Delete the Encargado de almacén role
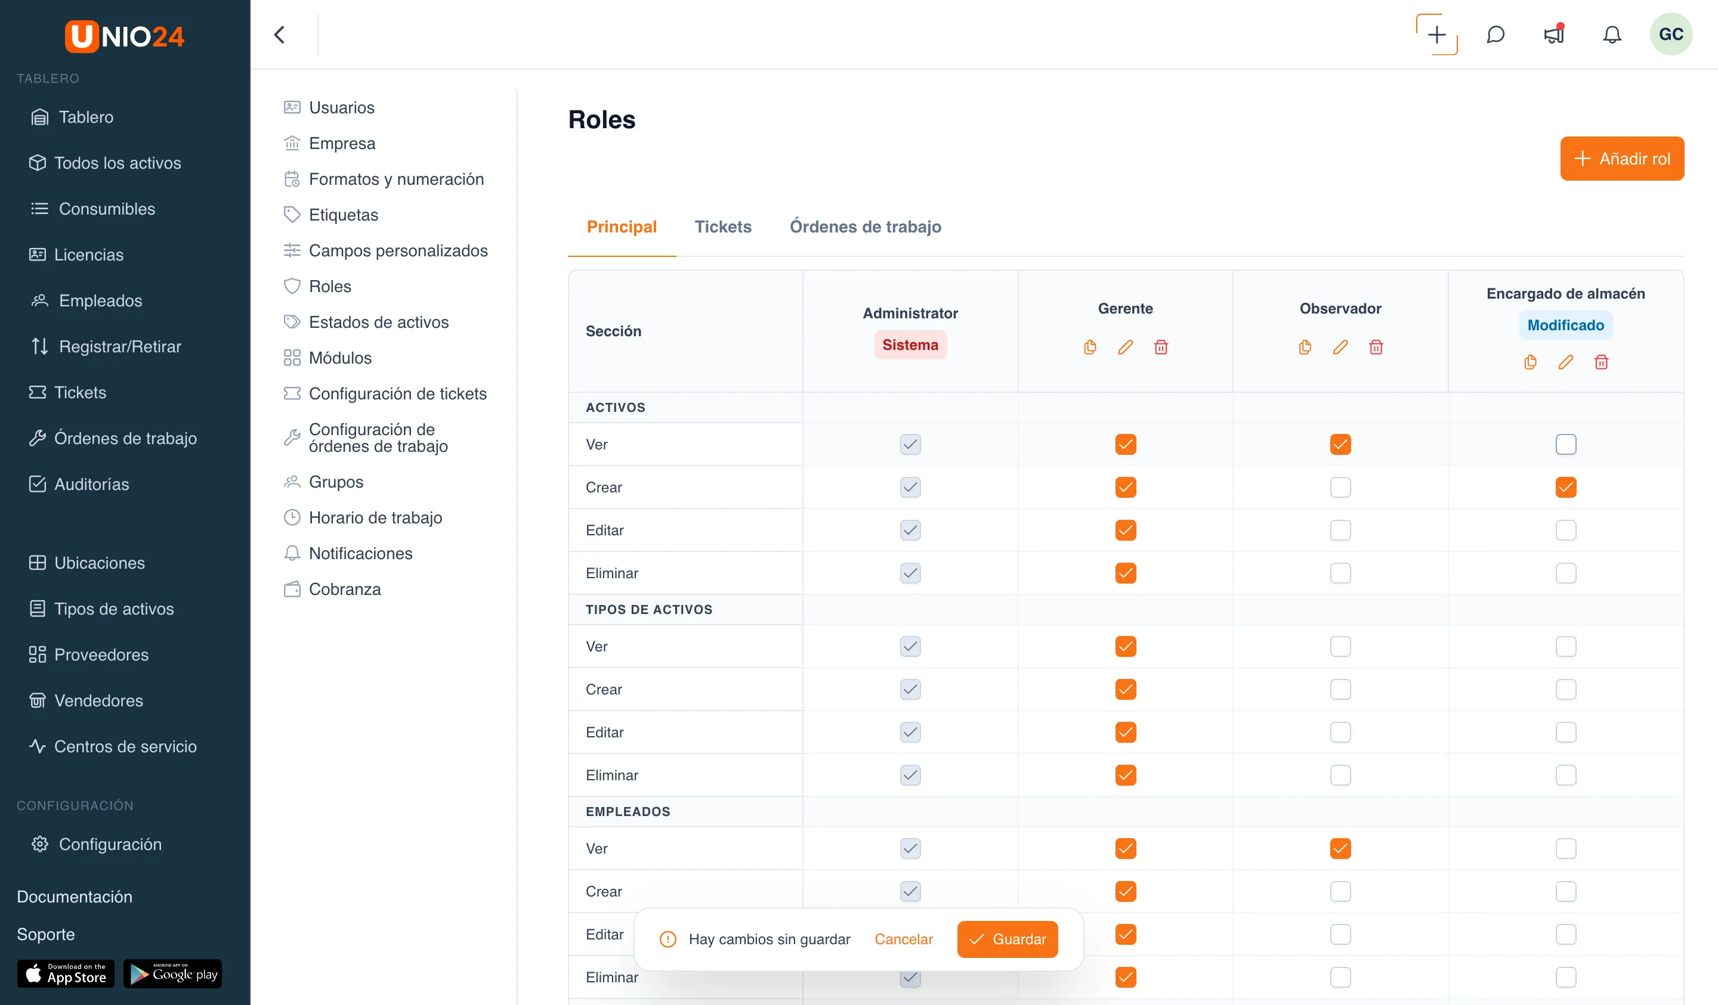The image size is (1718, 1005). [x=1602, y=362]
